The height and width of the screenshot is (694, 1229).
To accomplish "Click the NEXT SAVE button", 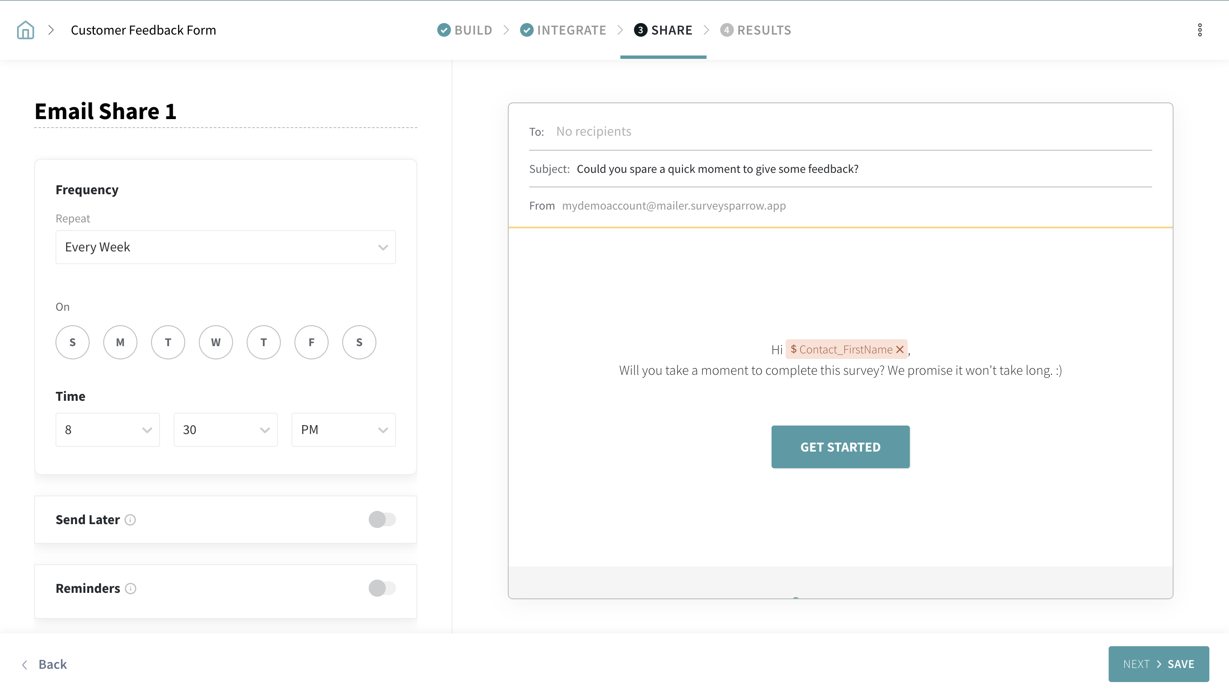I will pyautogui.click(x=1159, y=664).
